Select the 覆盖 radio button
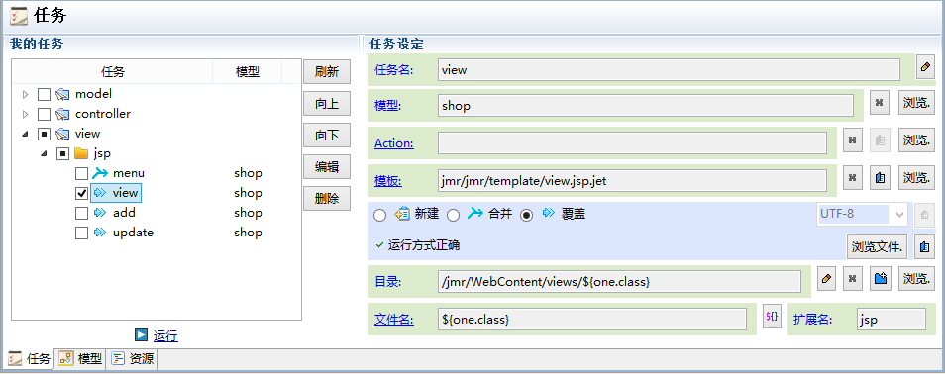 click(527, 215)
